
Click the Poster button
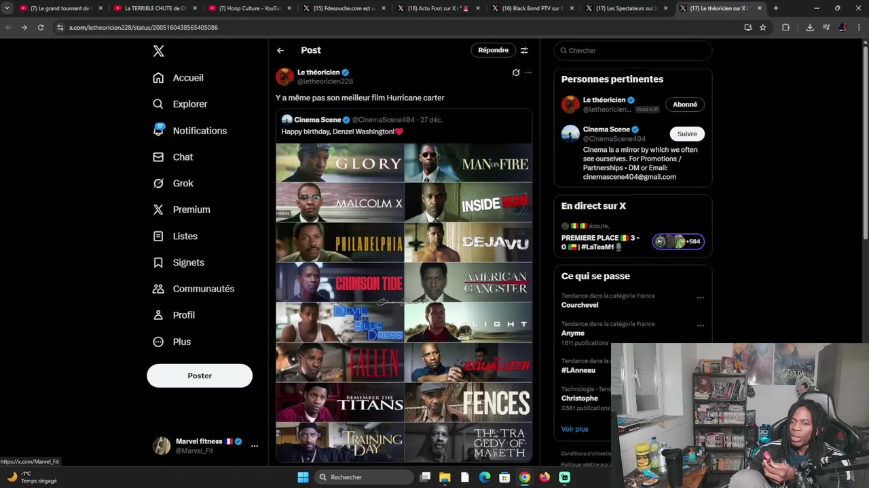coord(200,375)
